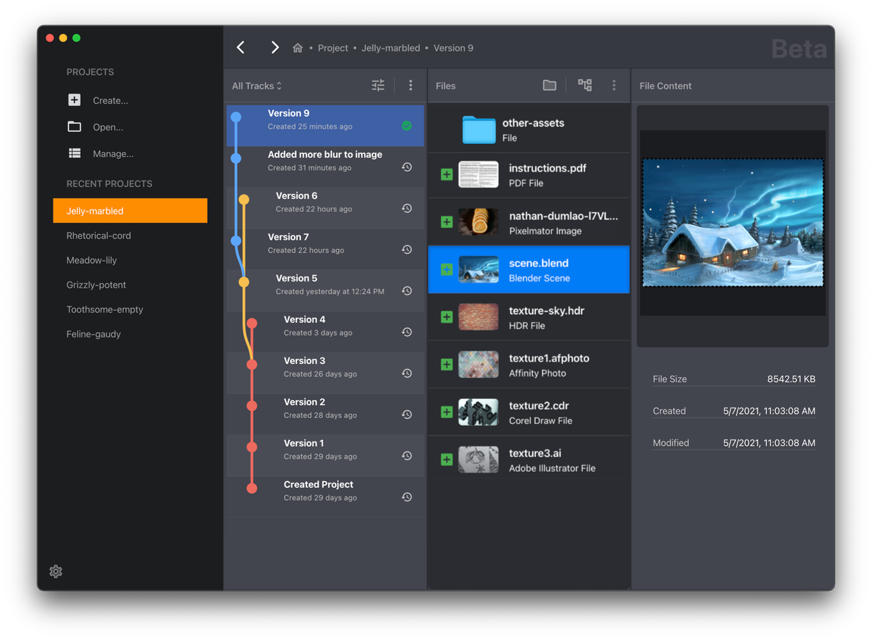
Task: Restore Version 3 using history icon
Action: point(407,373)
